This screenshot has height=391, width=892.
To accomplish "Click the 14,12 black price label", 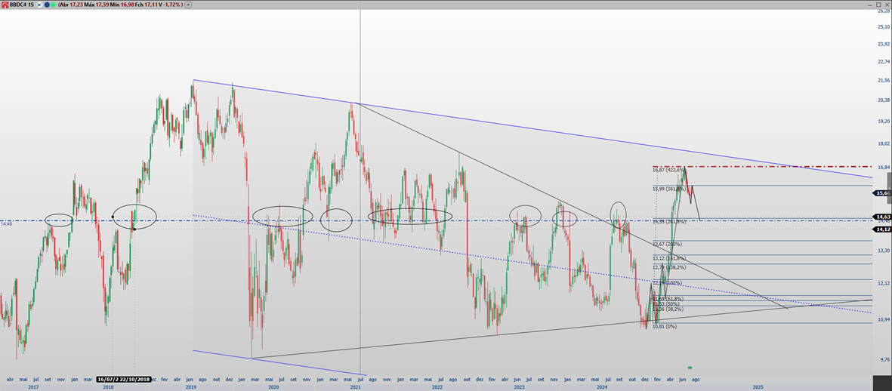I will click(x=881, y=229).
